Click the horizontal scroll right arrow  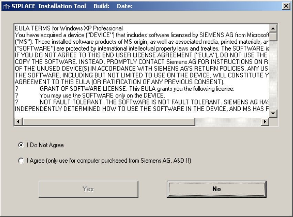coord(265,122)
